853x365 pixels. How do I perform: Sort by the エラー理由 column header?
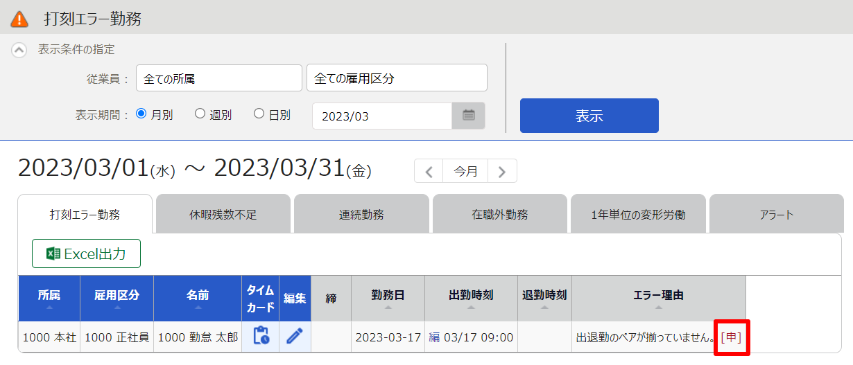[659, 299]
